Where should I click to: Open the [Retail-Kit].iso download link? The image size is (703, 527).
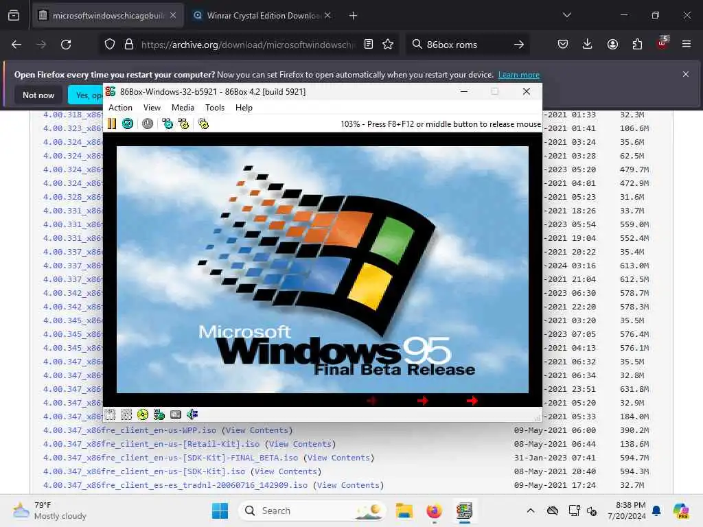point(151,444)
